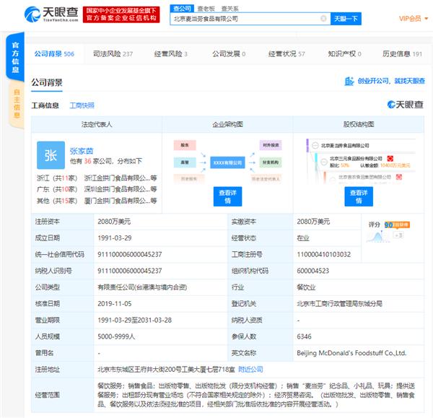Click the 天眼一下 search button

tap(346, 19)
